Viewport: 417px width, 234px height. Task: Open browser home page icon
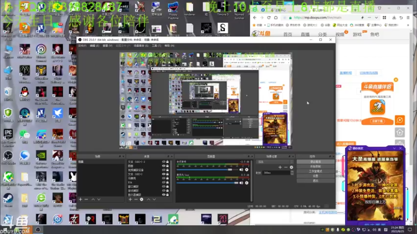276,18
